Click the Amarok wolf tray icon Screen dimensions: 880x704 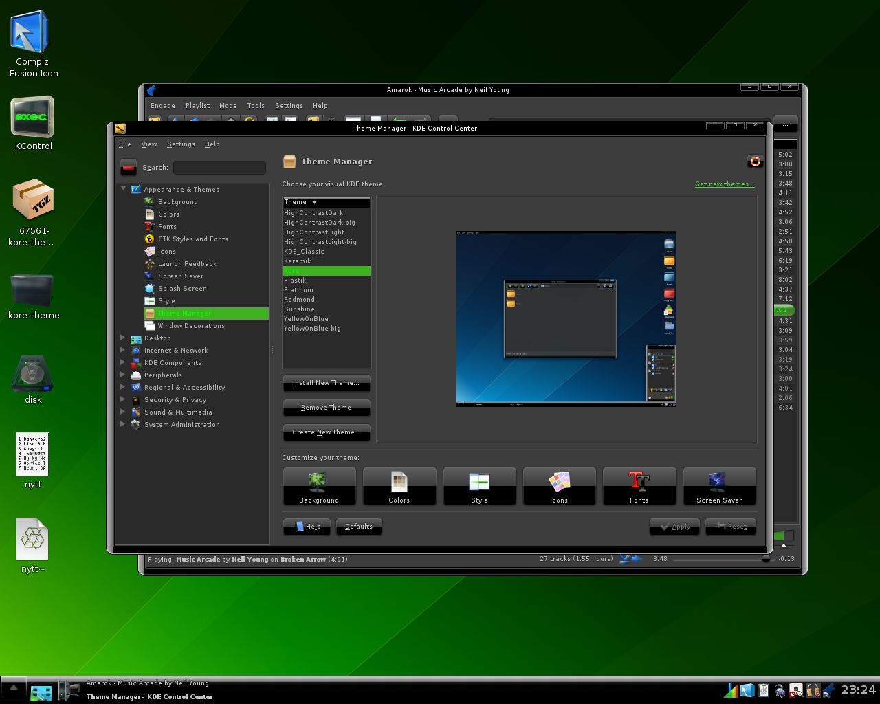(828, 690)
